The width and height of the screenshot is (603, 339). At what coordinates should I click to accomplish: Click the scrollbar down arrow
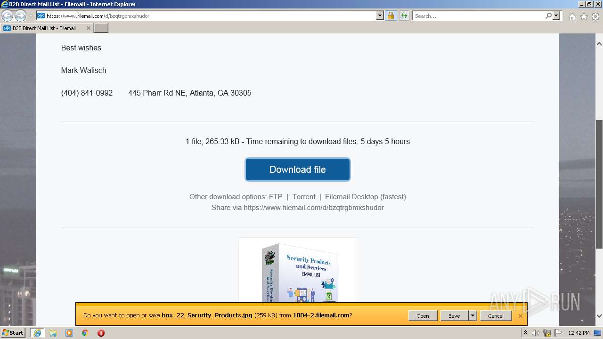599,316
